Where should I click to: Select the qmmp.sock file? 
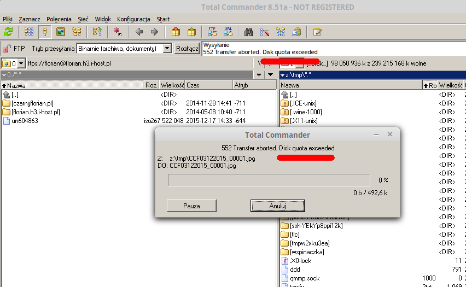coord(305,278)
